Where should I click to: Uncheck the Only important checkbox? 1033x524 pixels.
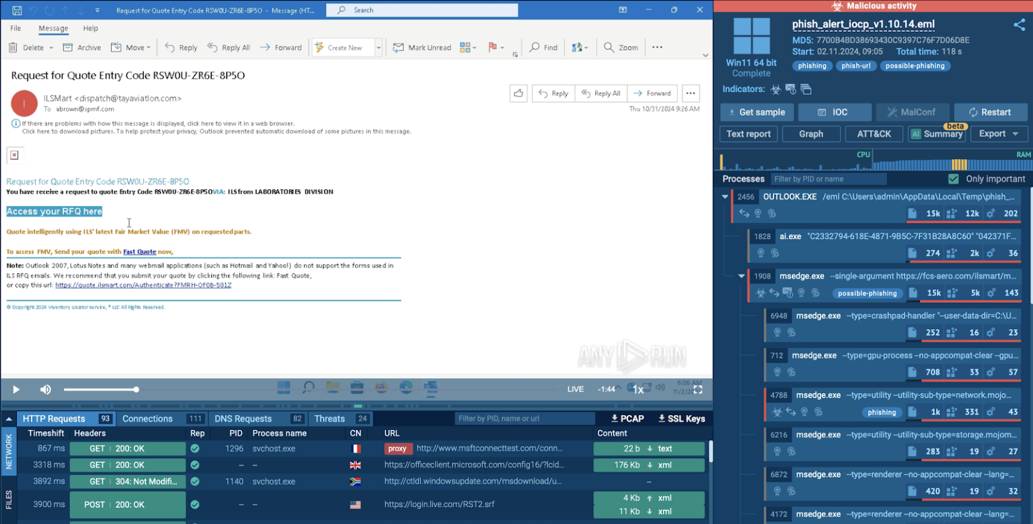(x=954, y=179)
